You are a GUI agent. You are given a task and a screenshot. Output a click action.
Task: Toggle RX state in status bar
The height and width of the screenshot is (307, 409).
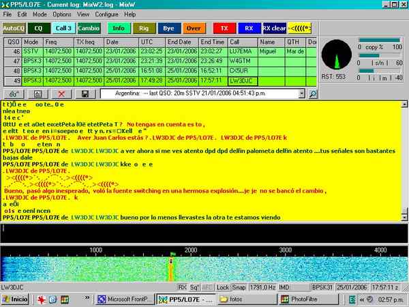coord(182,287)
